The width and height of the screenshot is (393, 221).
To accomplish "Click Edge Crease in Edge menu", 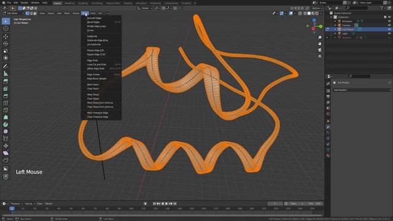I will (93, 75).
